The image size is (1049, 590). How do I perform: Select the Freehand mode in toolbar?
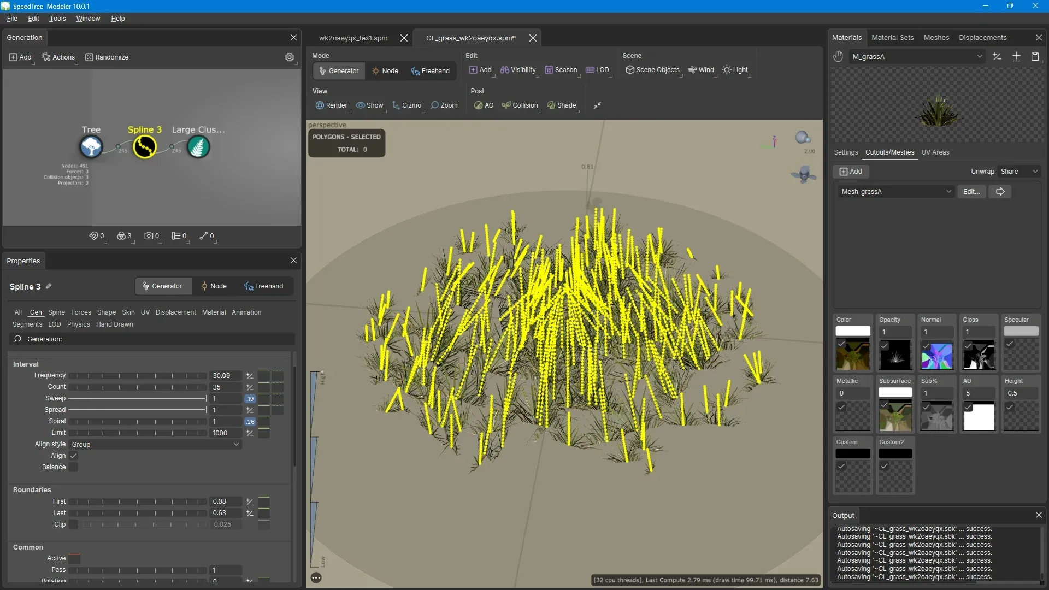(x=430, y=71)
